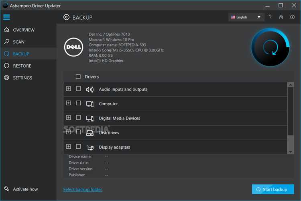
Task: Click the Scan magnifier icon
Action: point(7,41)
